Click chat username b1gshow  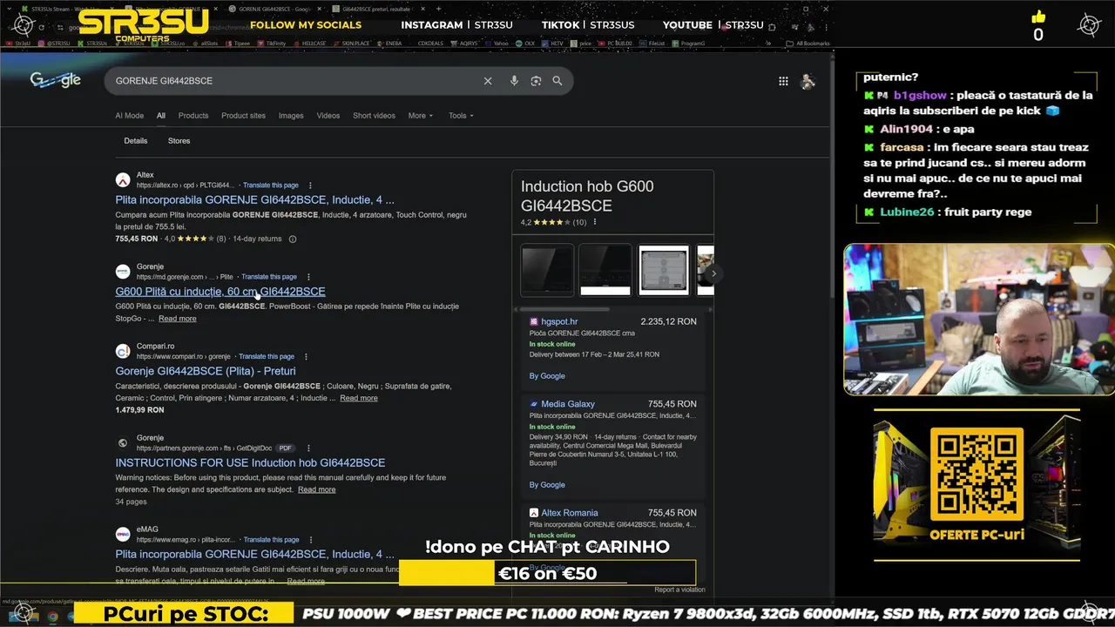[x=920, y=96]
